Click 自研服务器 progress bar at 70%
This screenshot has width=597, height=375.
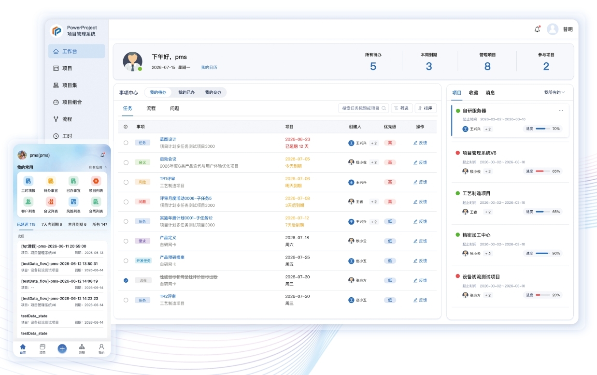point(542,129)
